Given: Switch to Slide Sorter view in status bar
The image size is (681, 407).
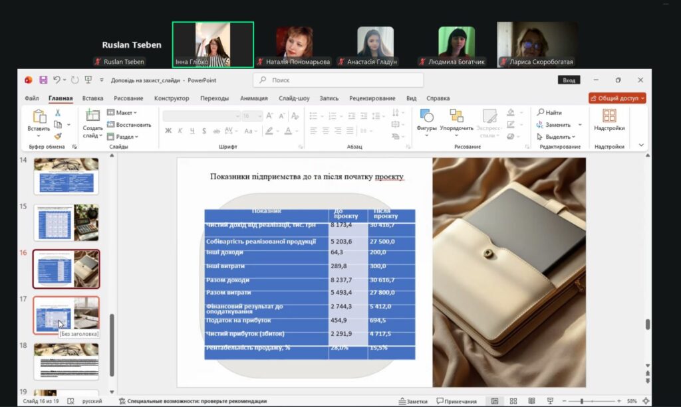Looking at the screenshot, I should [513, 401].
